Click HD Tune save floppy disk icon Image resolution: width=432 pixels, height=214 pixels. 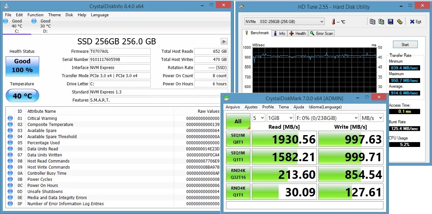coord(391,22)
